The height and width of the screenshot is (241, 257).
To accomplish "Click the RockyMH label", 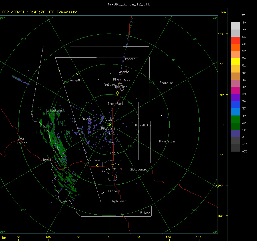I will click(x=75, y=80).
